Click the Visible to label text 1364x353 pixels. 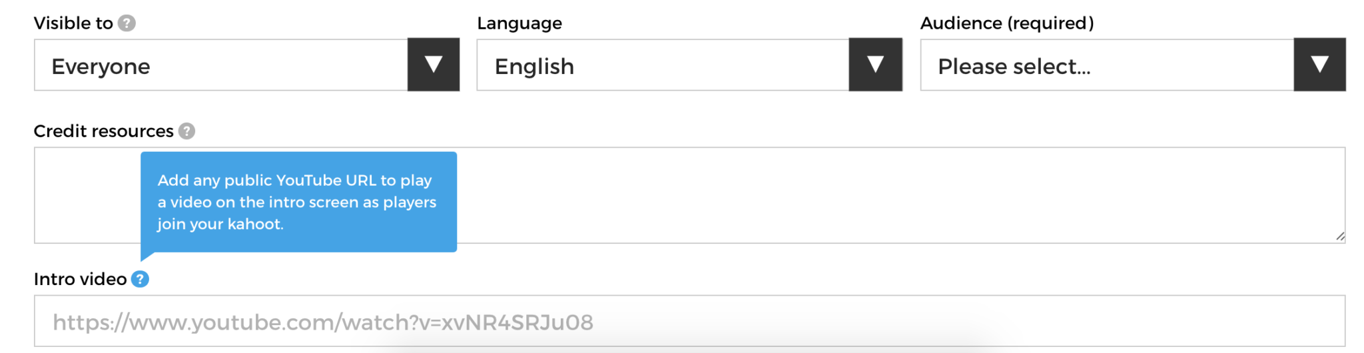point(73,23)
